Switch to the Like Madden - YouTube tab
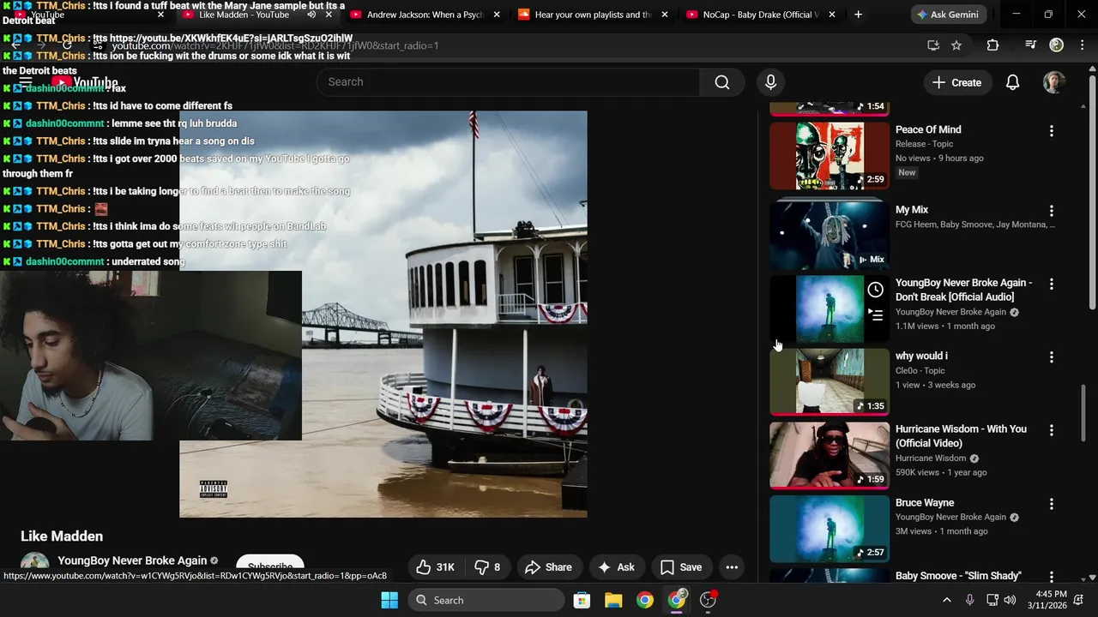 click(244, 15)
